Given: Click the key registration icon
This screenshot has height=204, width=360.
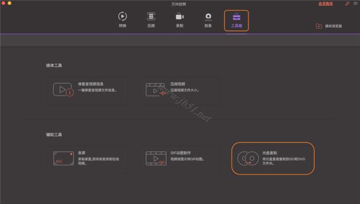Looking at the screenshot, I should pos(347,4).
